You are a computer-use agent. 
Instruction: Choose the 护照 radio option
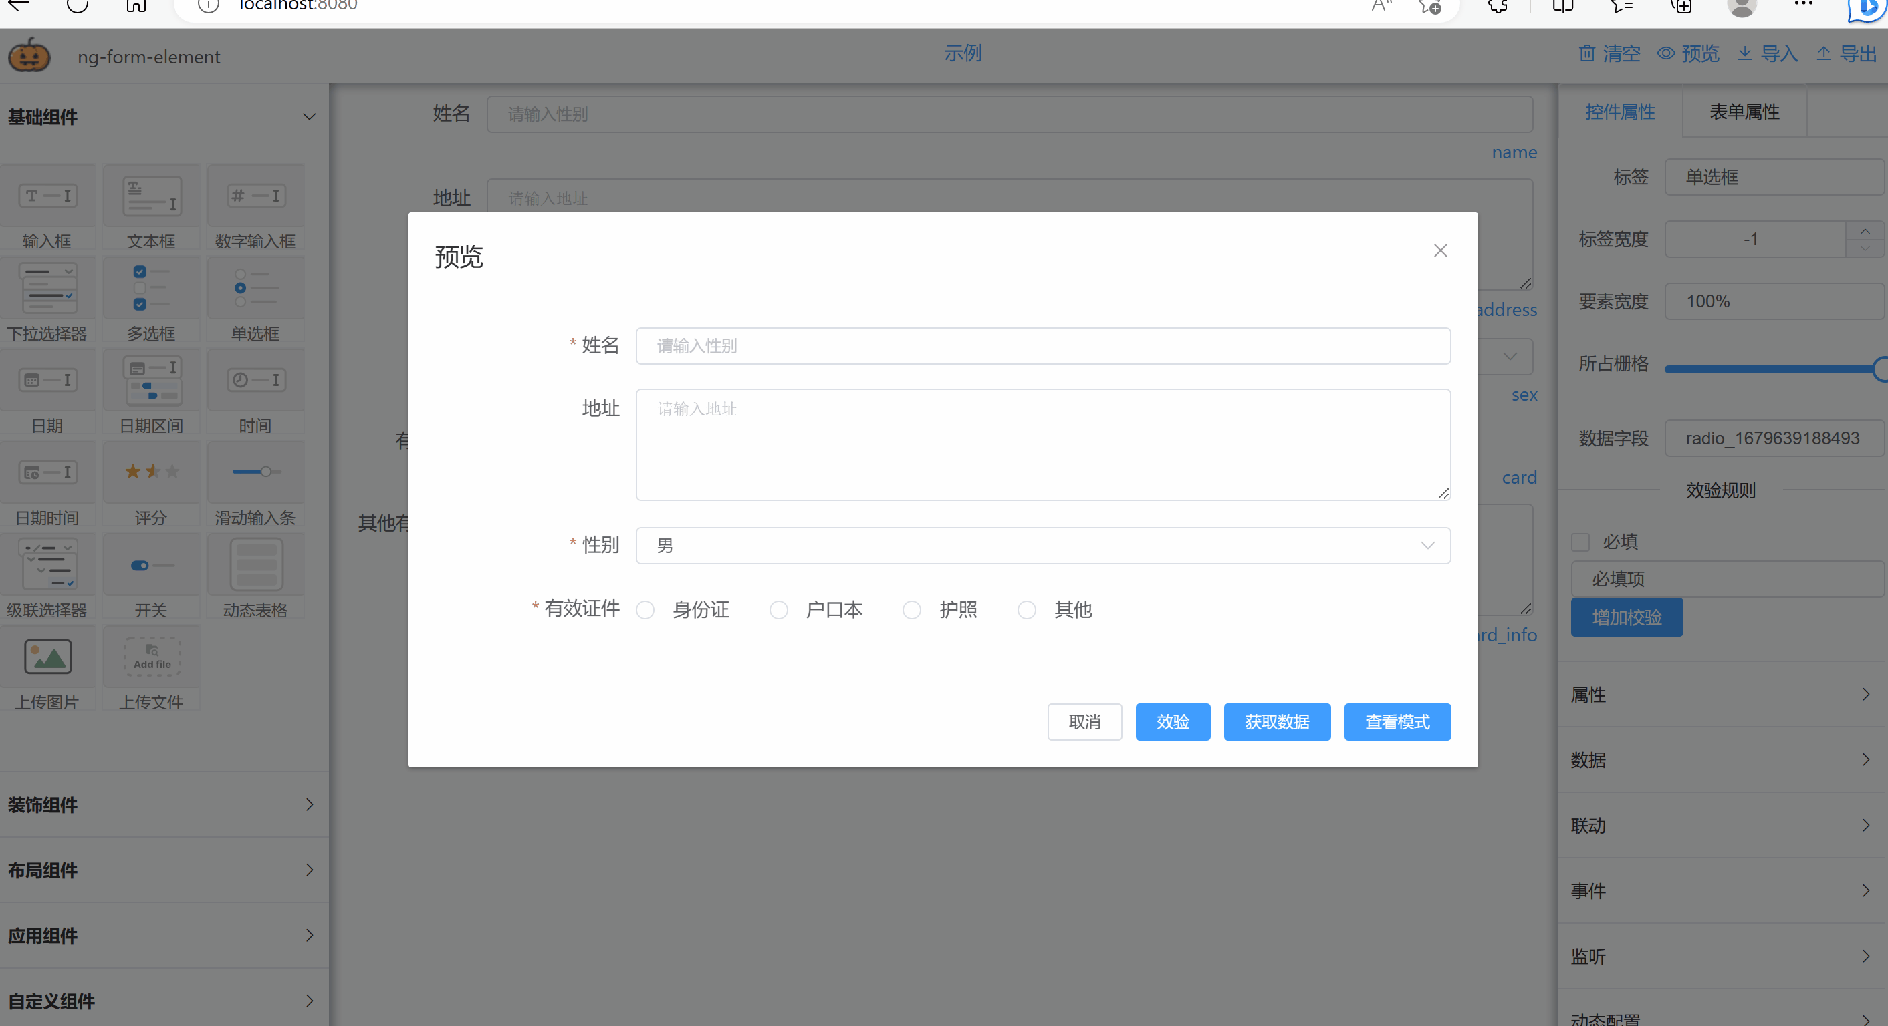912,610
